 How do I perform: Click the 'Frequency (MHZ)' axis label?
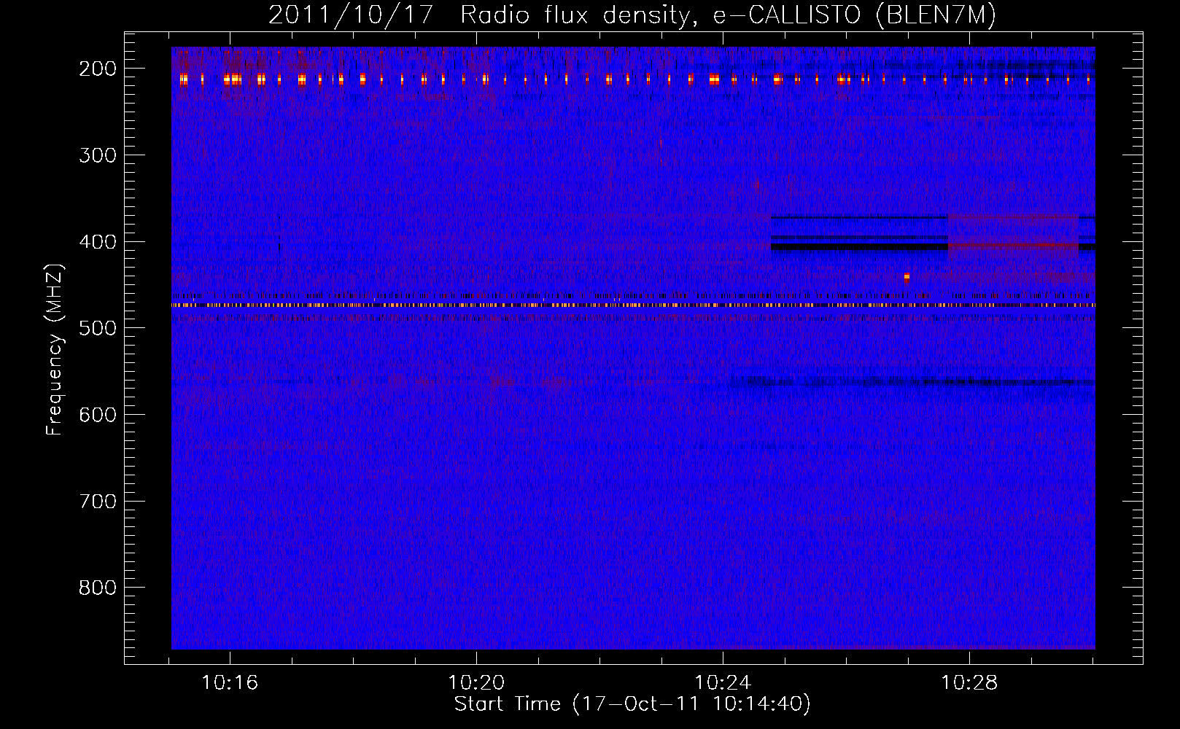coord(55,350)
